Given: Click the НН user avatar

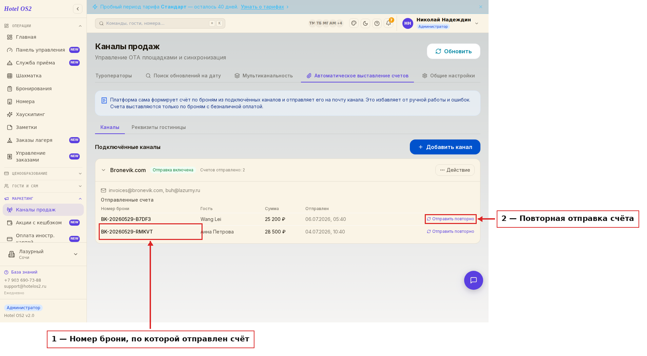Looking at the screenshot, I should (x=408, y=23).
